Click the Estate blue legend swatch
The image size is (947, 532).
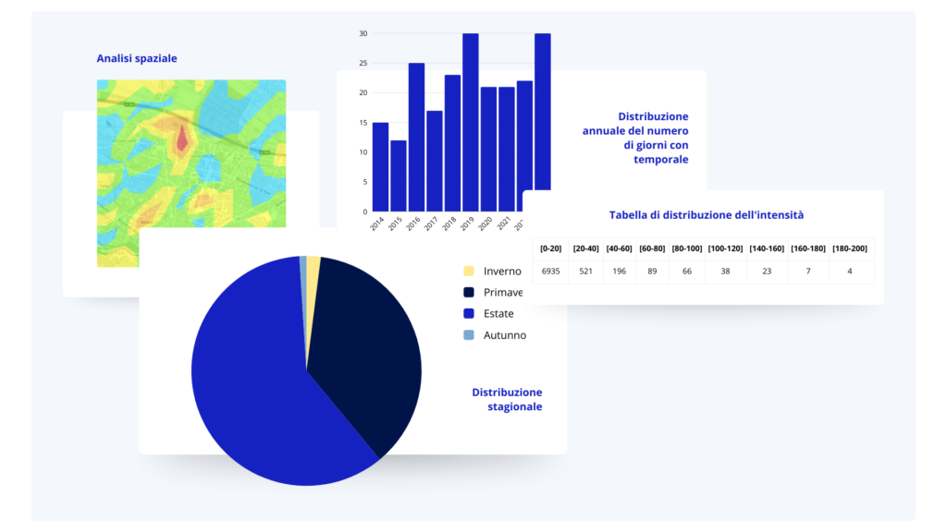tap(469, 314)
